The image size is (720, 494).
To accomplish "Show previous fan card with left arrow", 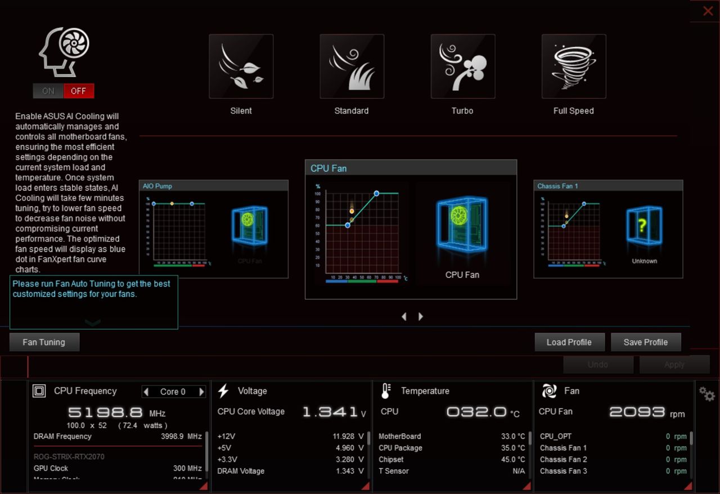I will tap(404, 317).
